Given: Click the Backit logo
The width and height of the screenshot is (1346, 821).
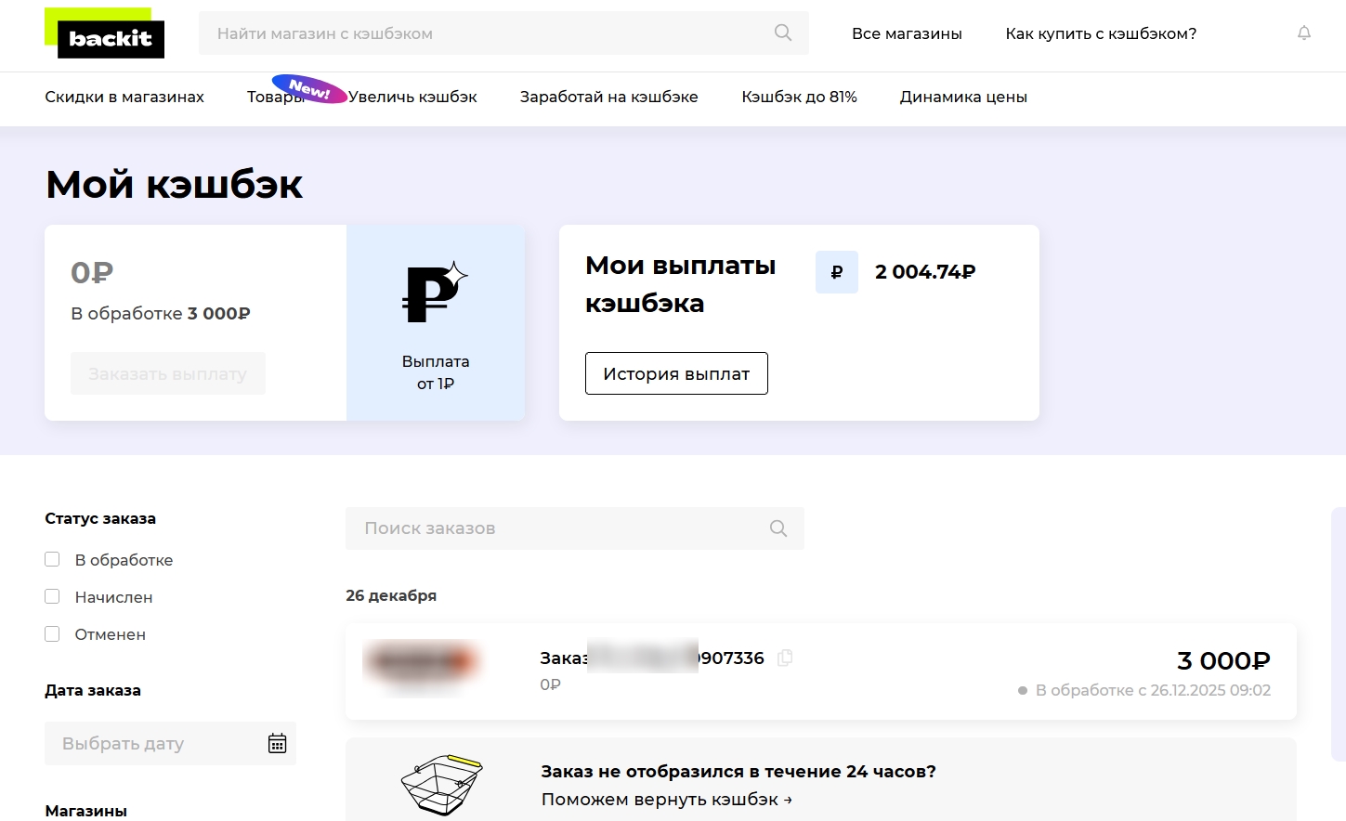Looking at the screenshot, I should [x=111, y=38].
